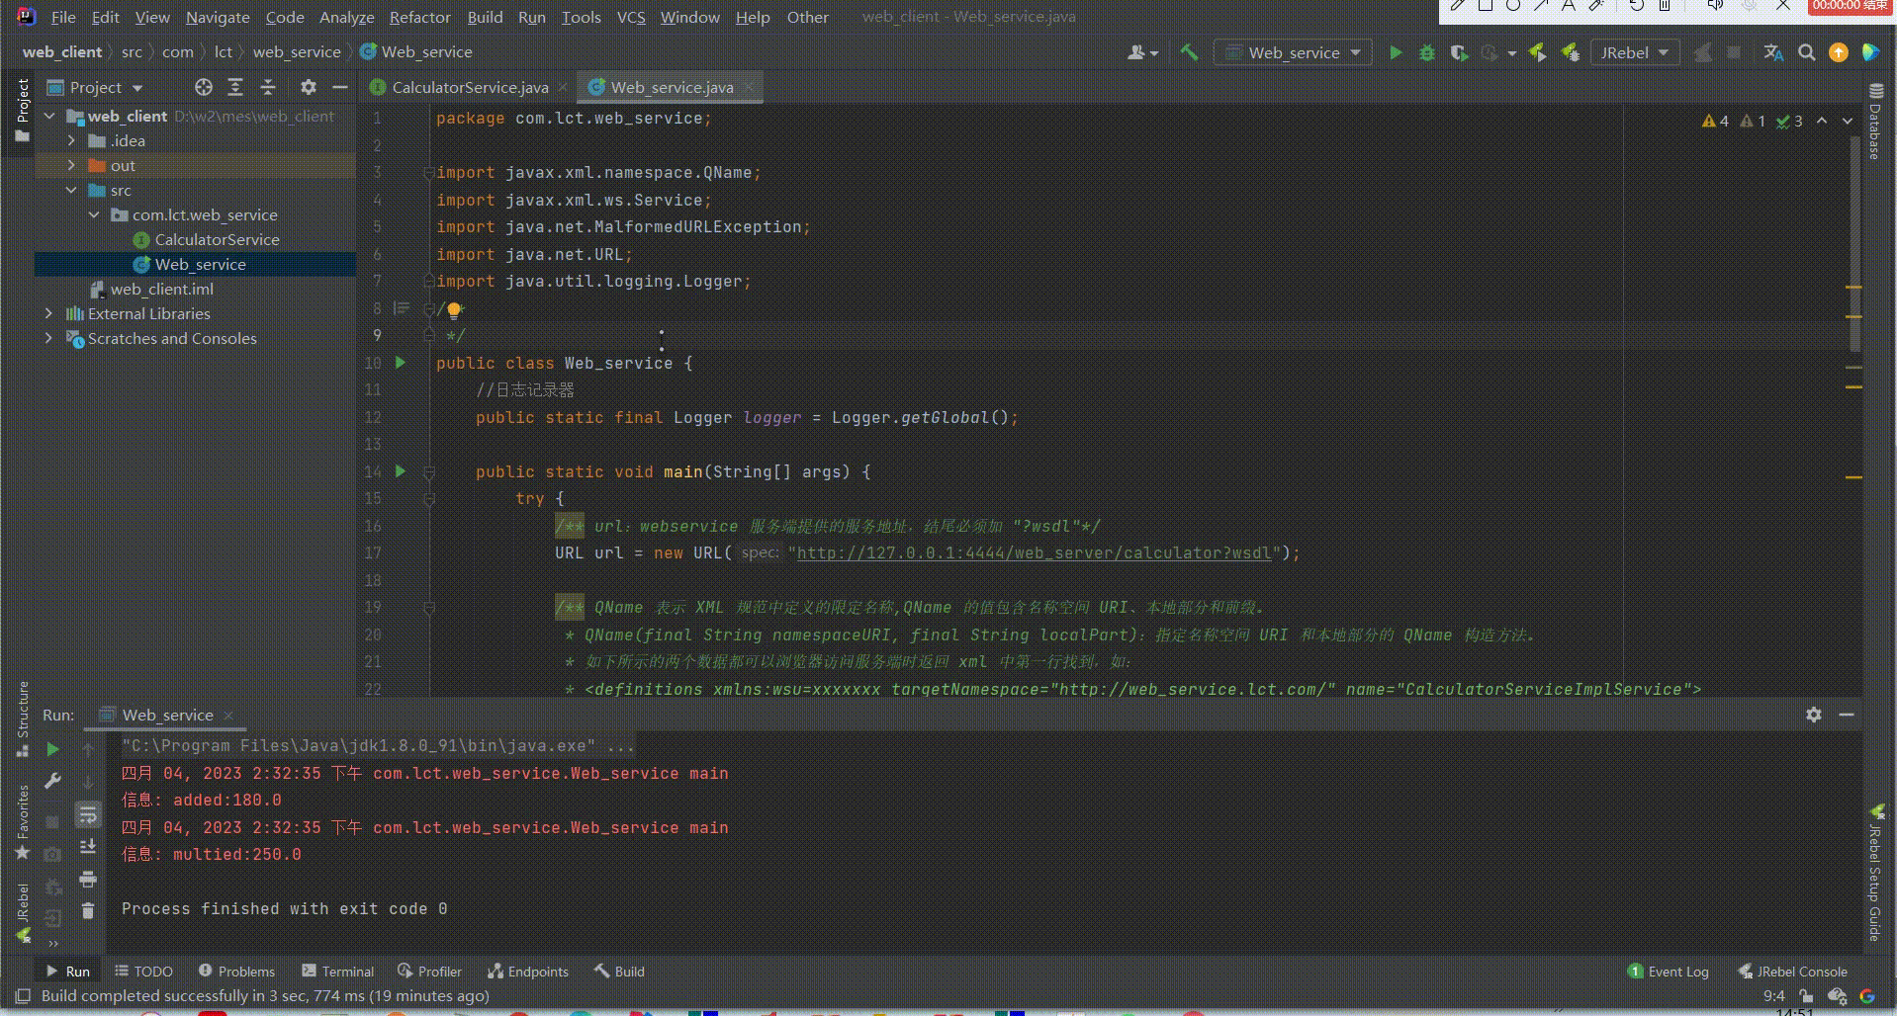
Task: Open the Problems tool window
Action: [236, 972]
